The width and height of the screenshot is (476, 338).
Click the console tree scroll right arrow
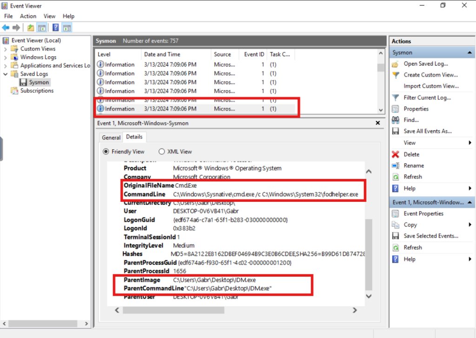(86, 324)
